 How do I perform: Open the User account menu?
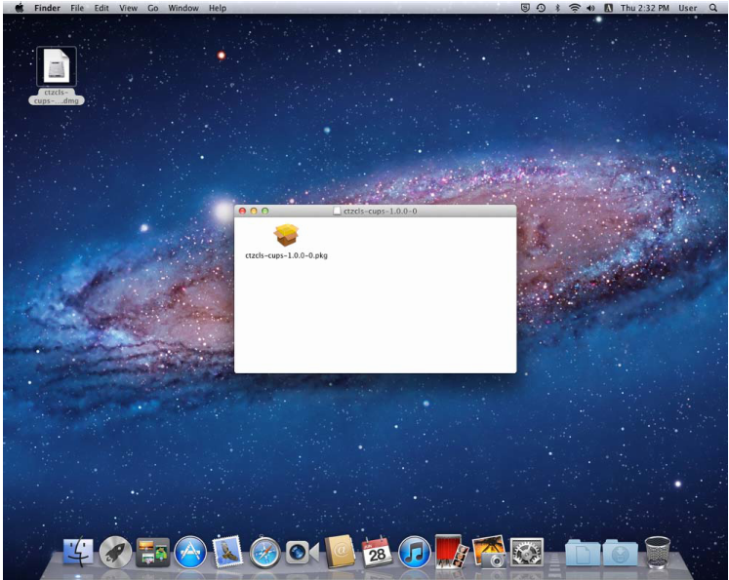click(x=688, y=8)
